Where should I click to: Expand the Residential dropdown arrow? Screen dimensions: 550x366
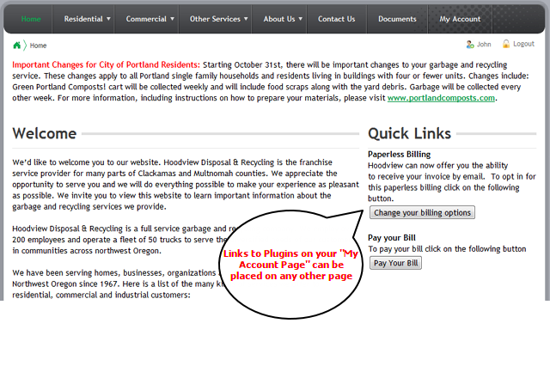pyautogui.click(x=108, y=19)
